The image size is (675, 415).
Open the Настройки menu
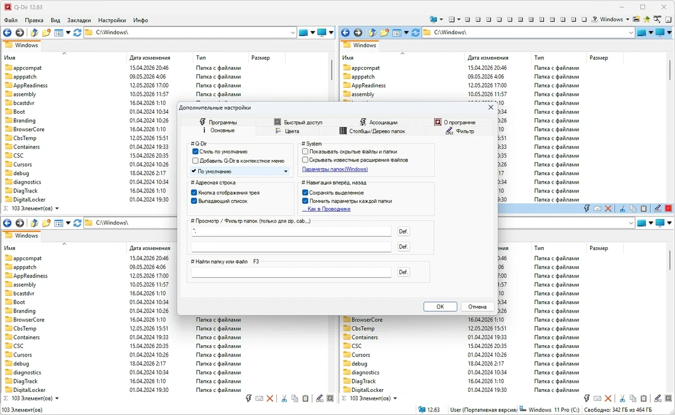[112, 20]
